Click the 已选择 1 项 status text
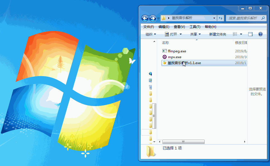The image size is (270, 166). (172, 148)
